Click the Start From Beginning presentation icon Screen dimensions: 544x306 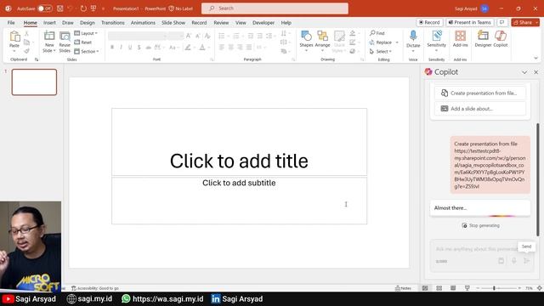[x=93, y=8]
